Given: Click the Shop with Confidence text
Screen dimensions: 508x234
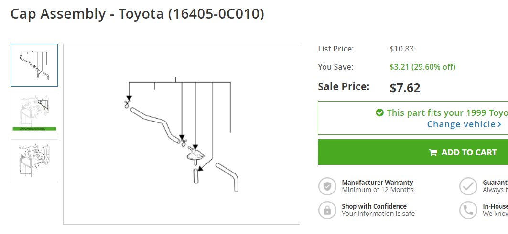Looking at the screenshot, I should [x=374, y=206].
